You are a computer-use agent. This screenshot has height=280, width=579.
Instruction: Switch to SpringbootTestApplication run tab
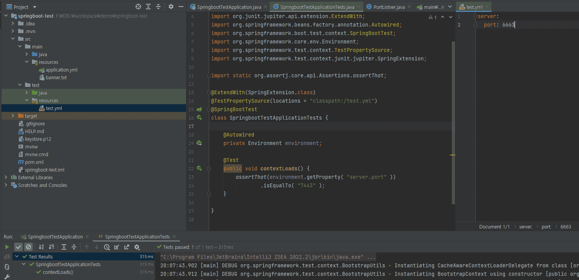click(55, 237)
